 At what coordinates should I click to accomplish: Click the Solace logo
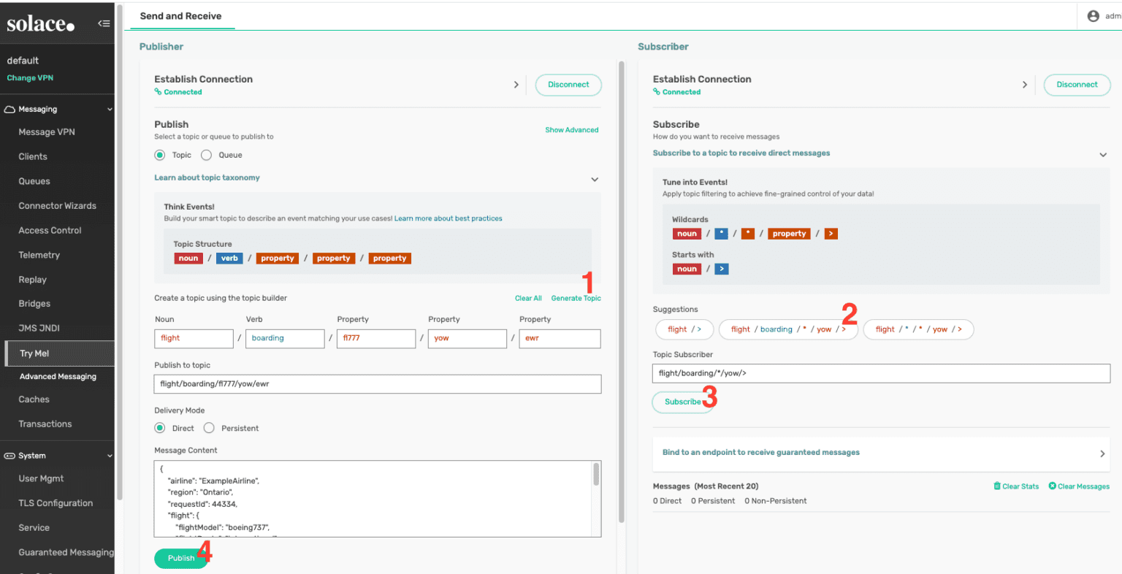(40, 23)
